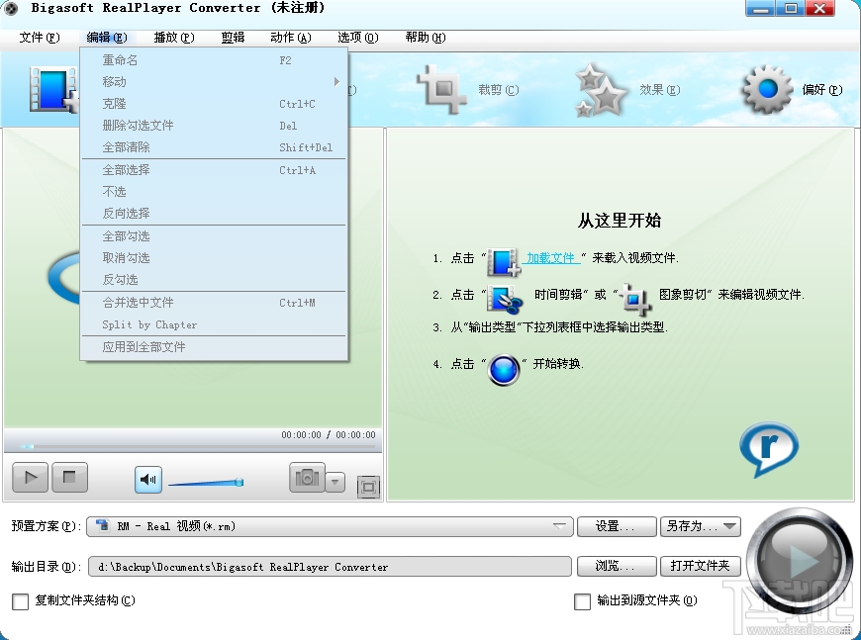
Task: Toggle fullscreen preview icon
Action: tap(369, 488)
